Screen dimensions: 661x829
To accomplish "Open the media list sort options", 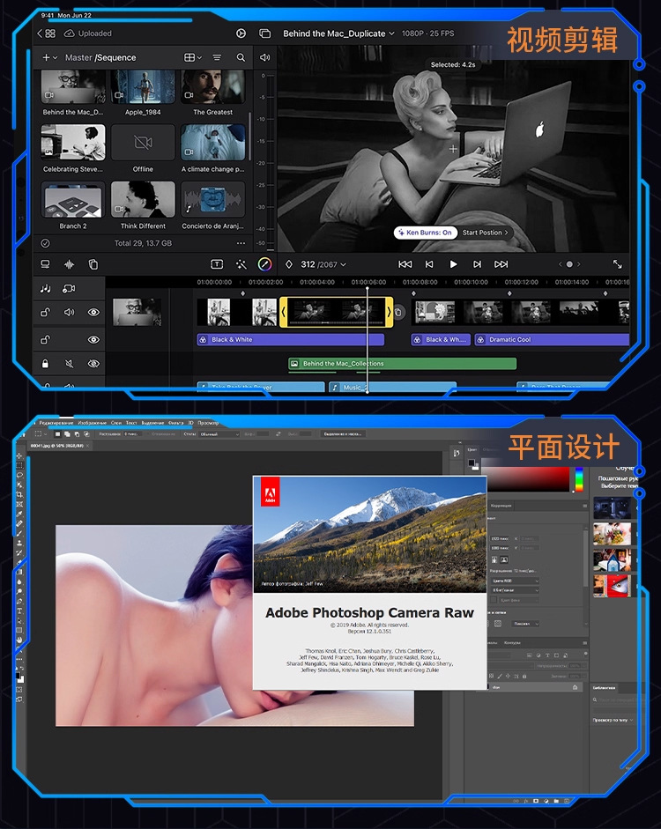I will [217, 57].
